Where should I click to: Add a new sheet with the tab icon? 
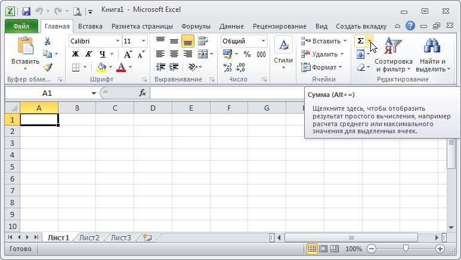[x=145, y=237]
